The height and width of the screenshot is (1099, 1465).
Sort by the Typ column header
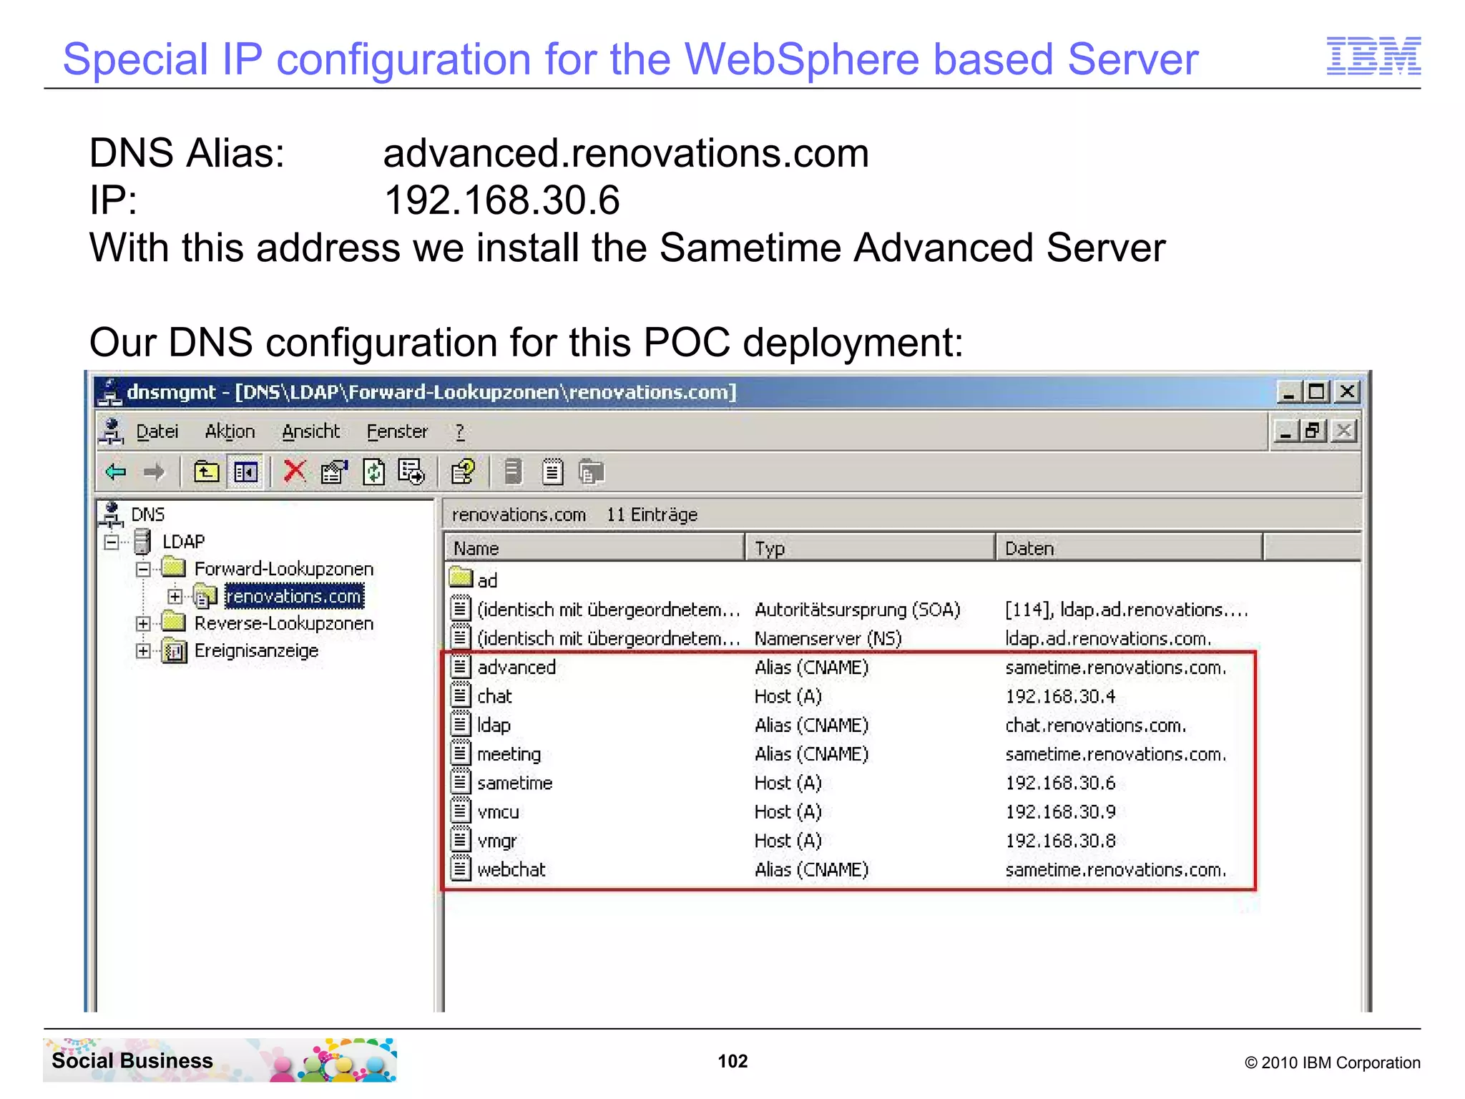(x=870, y=548)
